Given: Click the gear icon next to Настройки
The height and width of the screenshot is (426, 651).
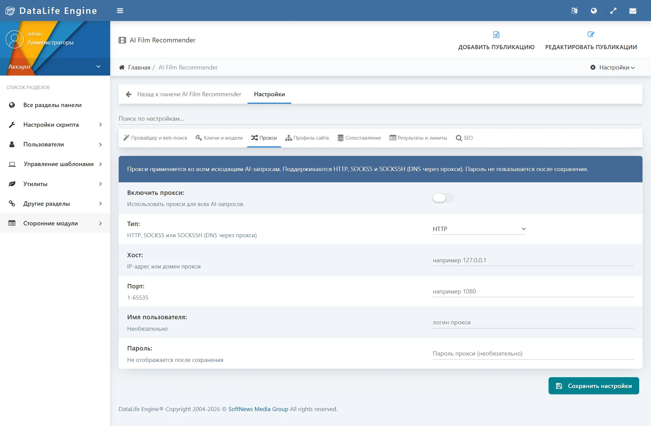Looking at the screenshot, I should (593, 67).
